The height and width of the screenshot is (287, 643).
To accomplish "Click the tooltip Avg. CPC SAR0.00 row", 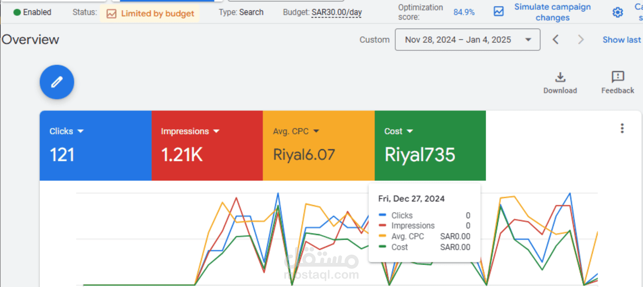I will click(x=424, y=236).
